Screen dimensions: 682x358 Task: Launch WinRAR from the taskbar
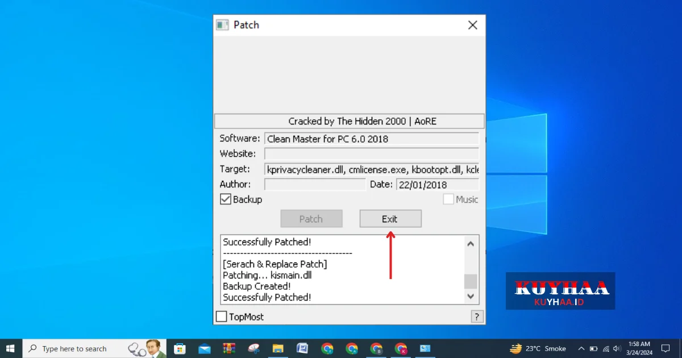tap(229, 348)
